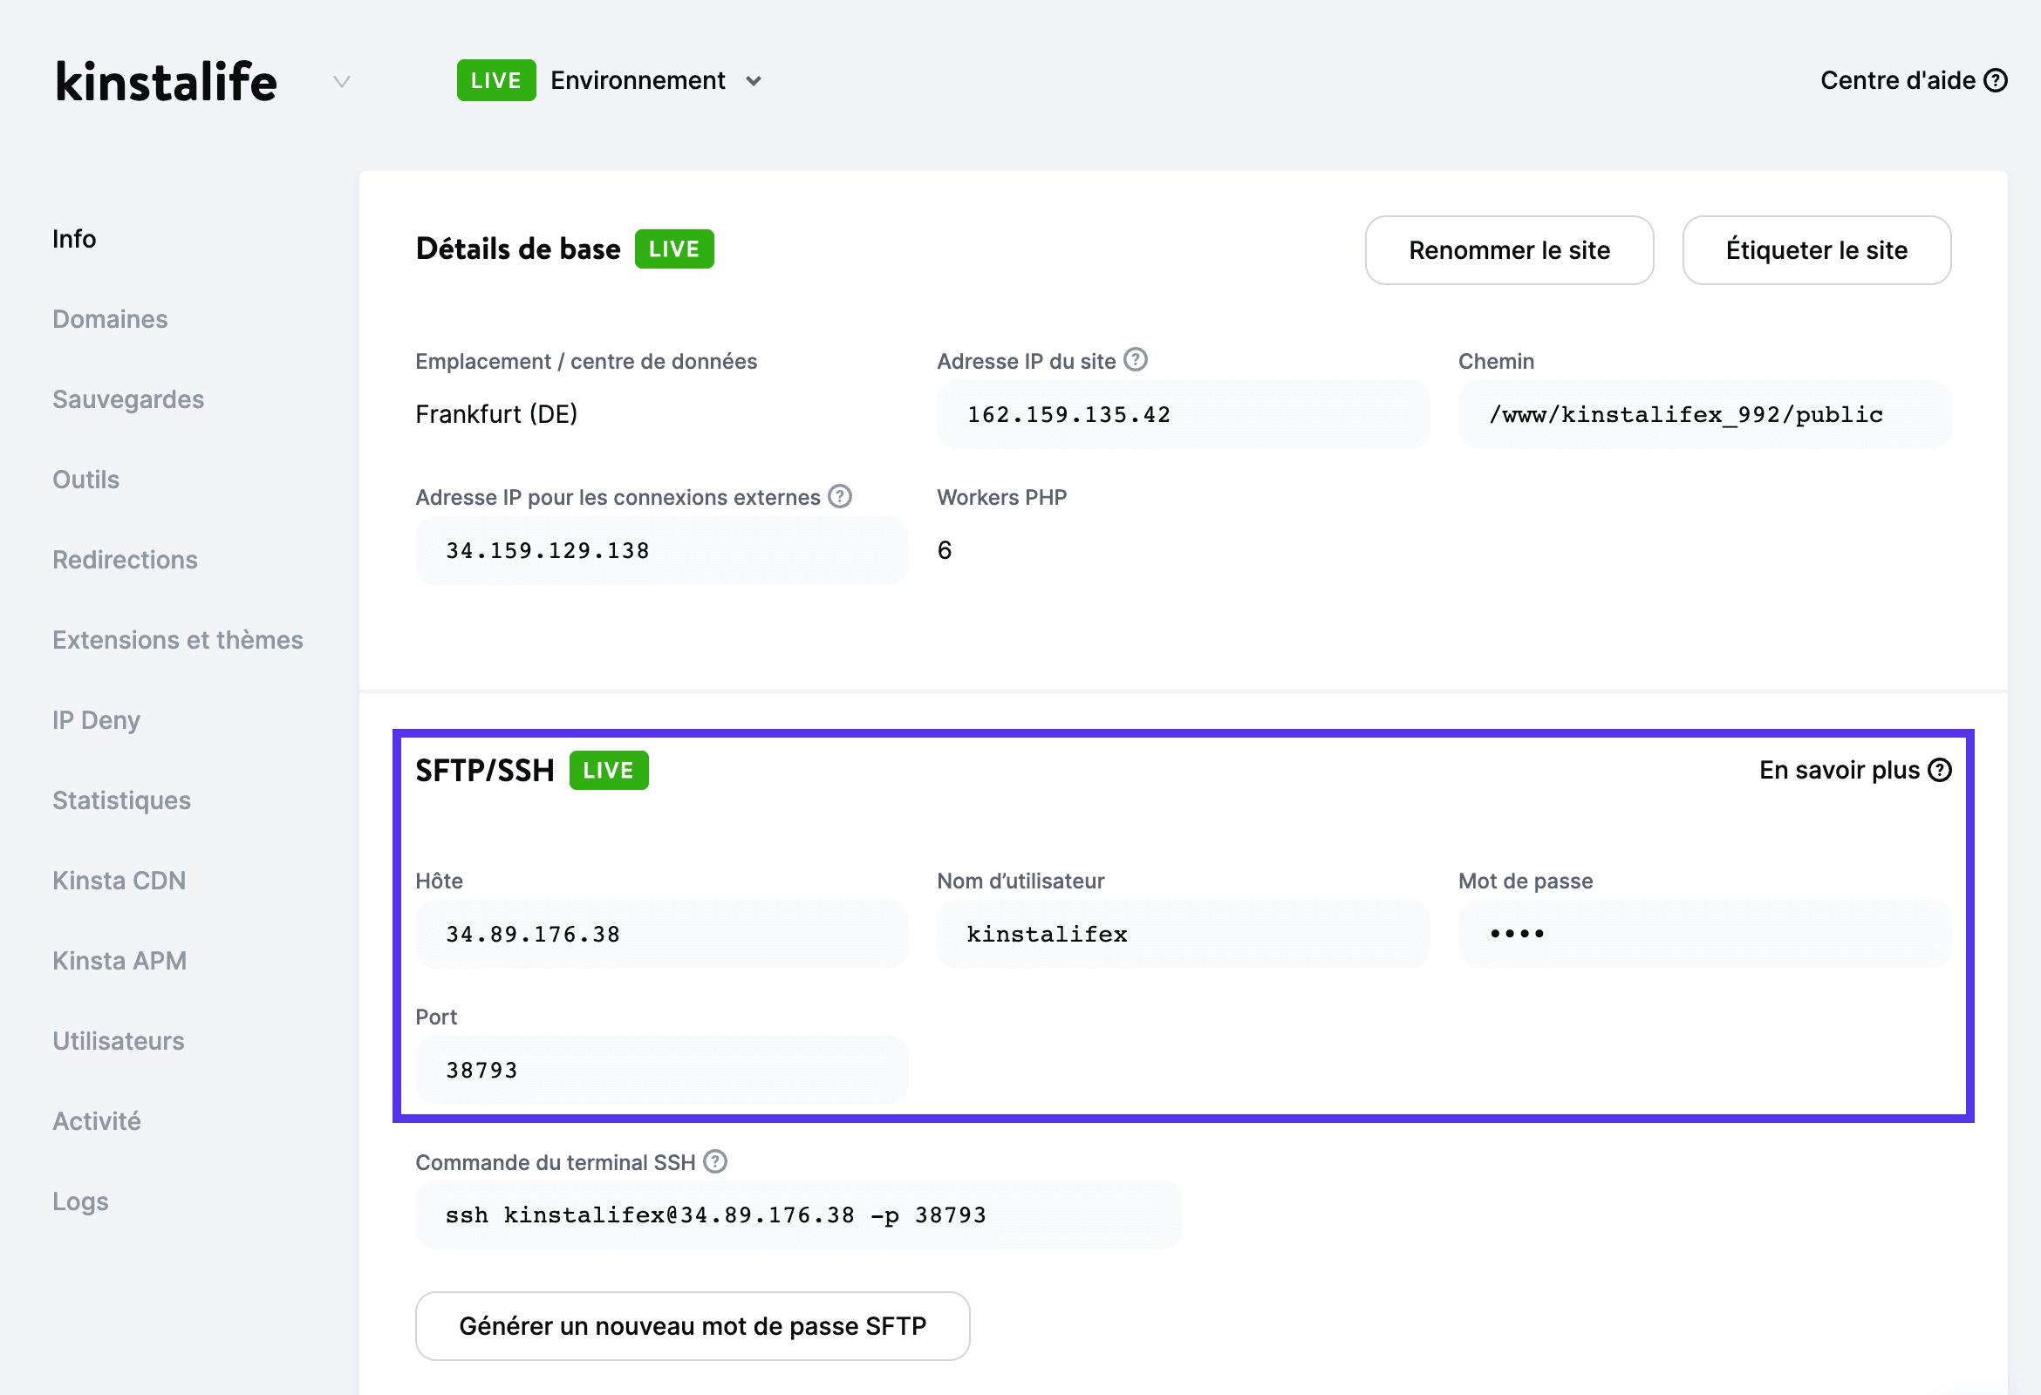2041x1395 pixels.
Task: Click the LIVE badge in the top bar
Action: coord(496,80)
